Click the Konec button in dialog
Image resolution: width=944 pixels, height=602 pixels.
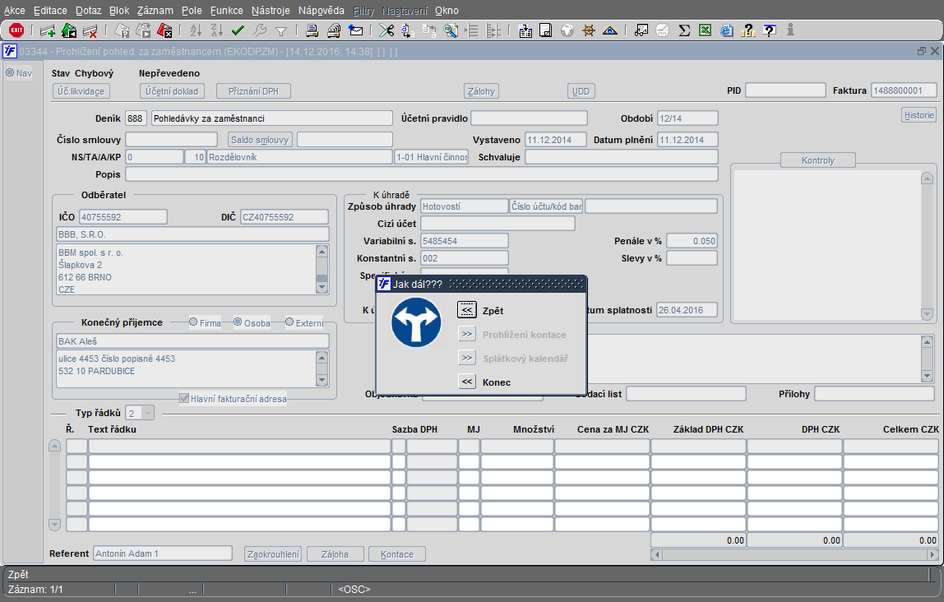(x=467, y=382)
